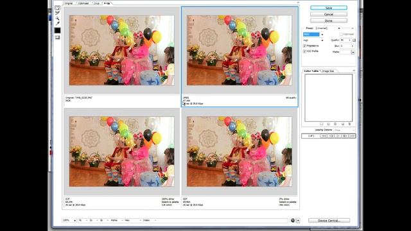Open the optimize panel flyout menu
The width and height of the screenshot is (411, 231).
353,28
